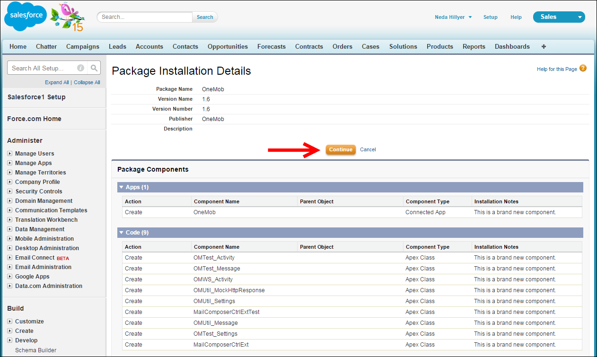Expand the Manage Users tree arrow
The image size is (597, 357).
[x=10, y=154]
